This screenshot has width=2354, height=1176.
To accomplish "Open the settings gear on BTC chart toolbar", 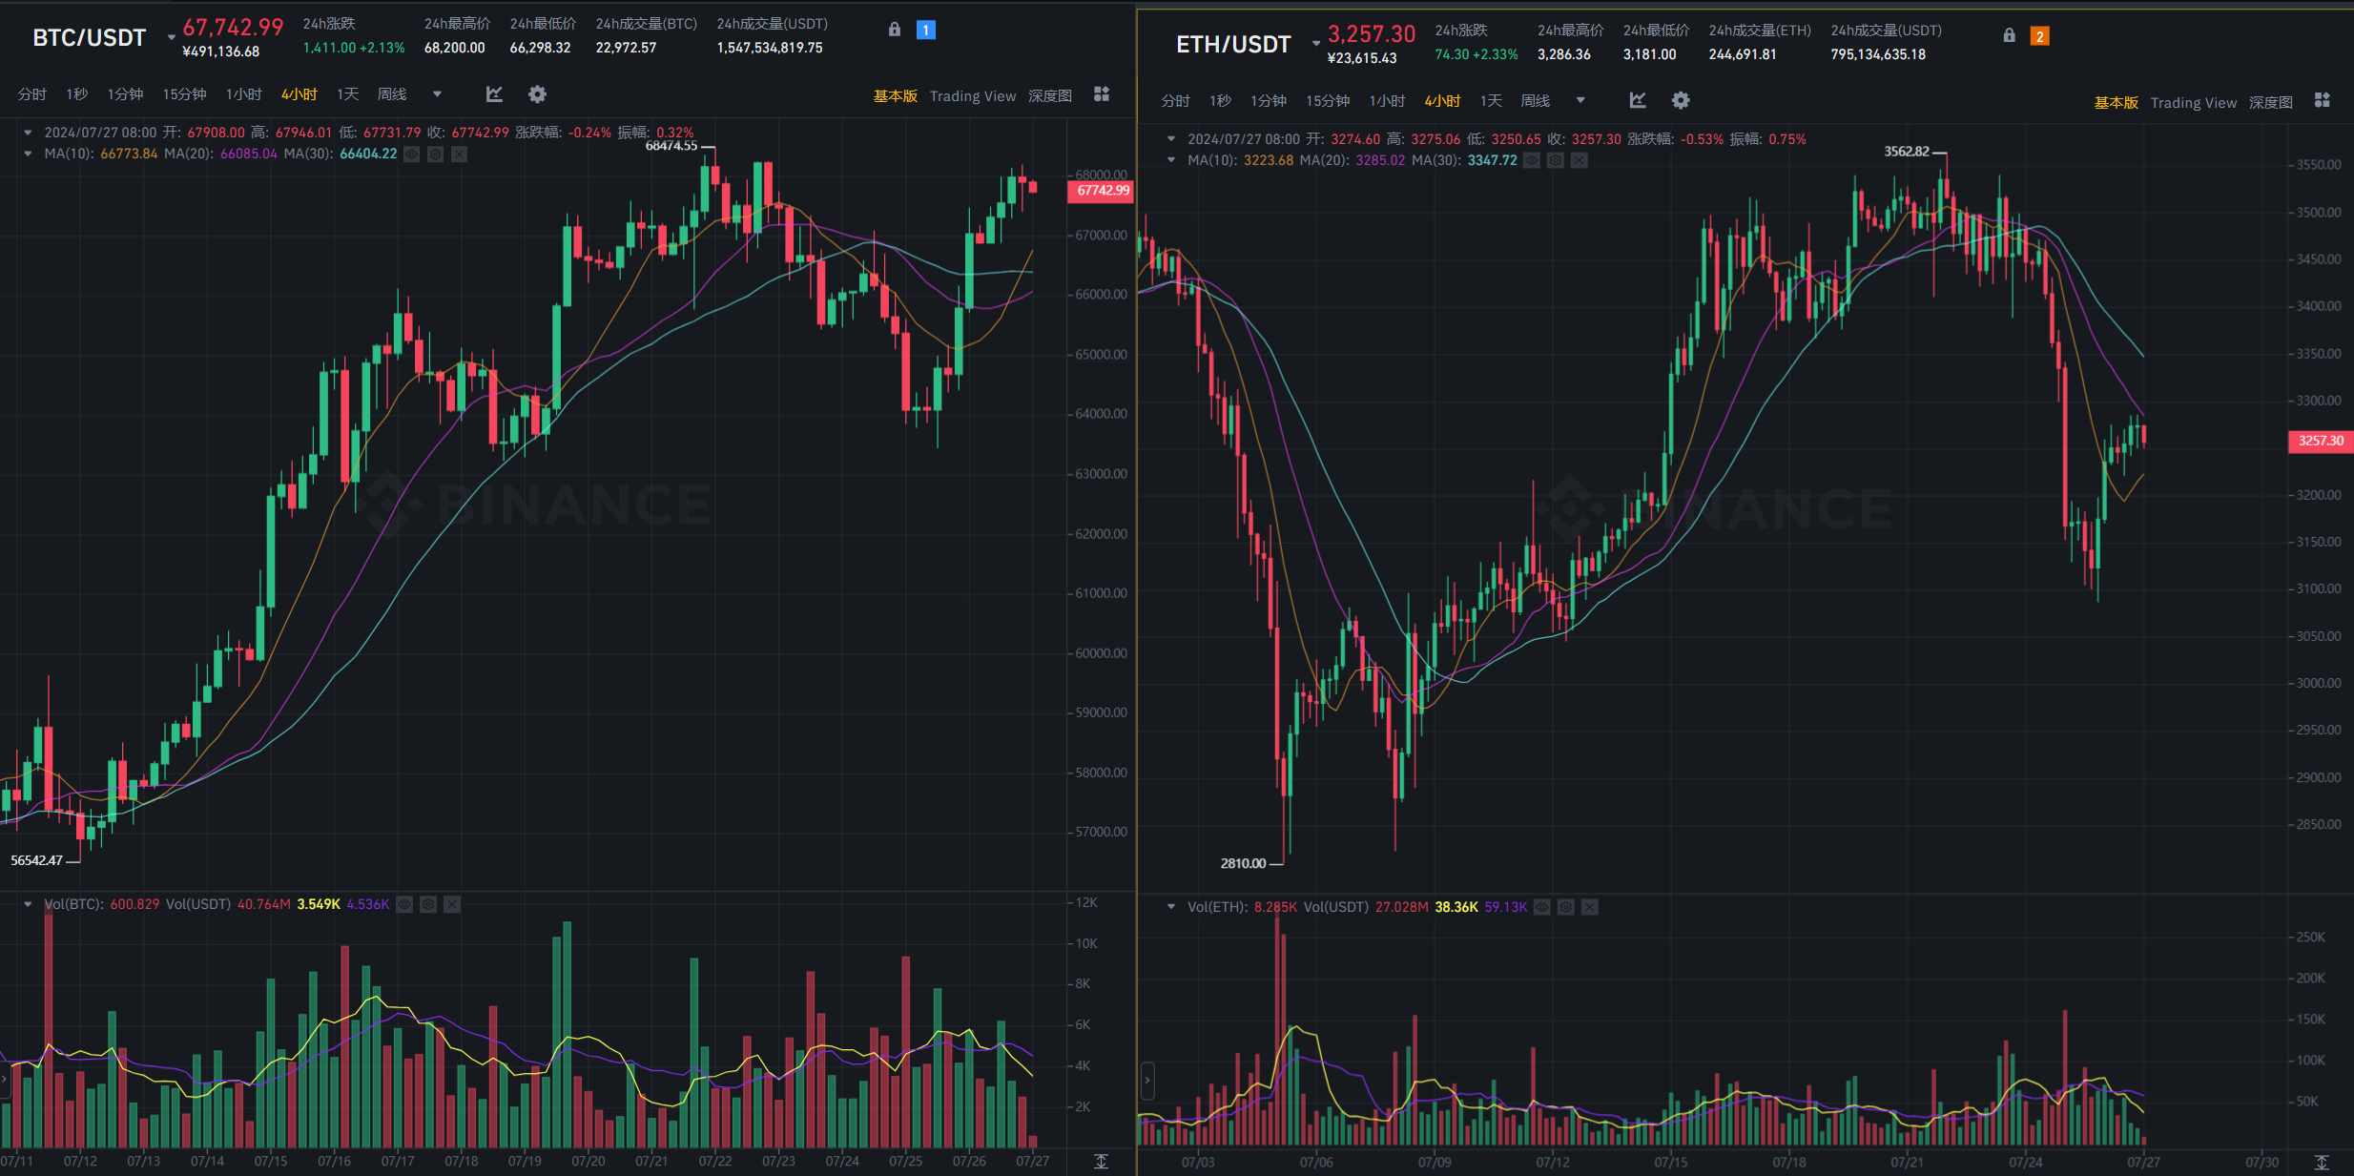I will click(537, 94).
